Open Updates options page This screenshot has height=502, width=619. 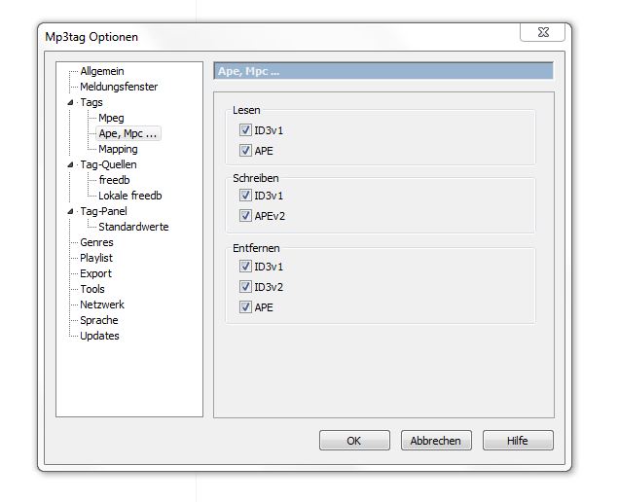click(99, 336)
